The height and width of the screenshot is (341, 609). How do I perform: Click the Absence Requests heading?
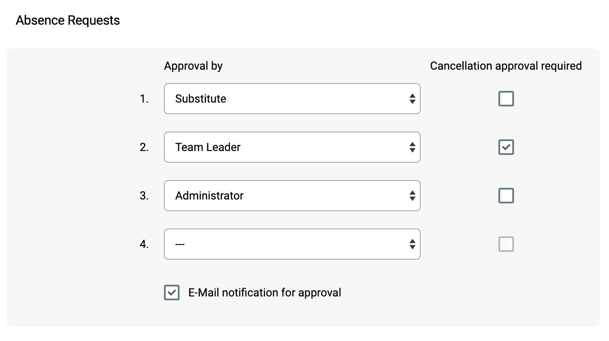68,20
